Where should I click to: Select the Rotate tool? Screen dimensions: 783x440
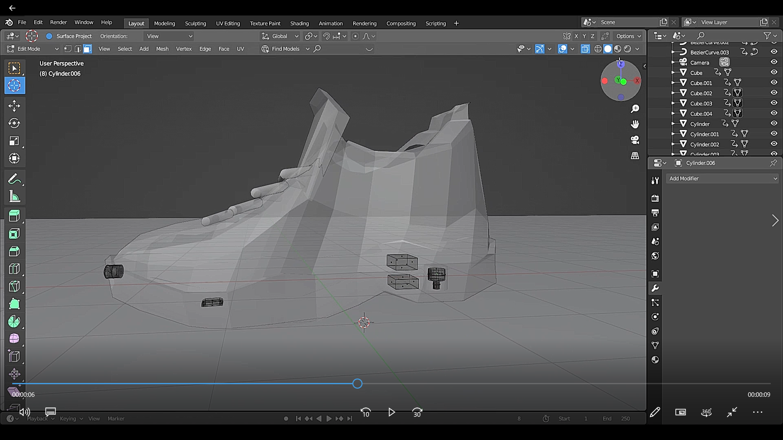pos(14,123)
